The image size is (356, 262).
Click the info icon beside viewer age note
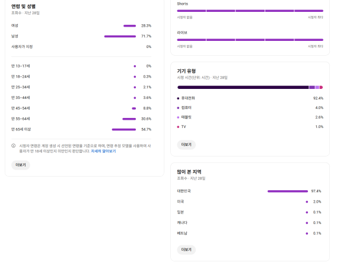[x=14, y=146]
